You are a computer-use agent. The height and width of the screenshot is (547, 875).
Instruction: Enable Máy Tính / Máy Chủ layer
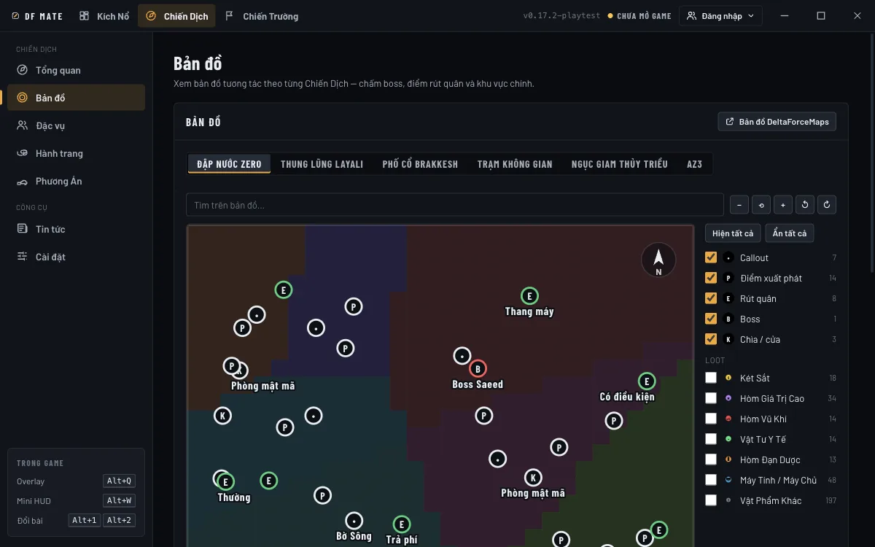click(x=711, y=480)
